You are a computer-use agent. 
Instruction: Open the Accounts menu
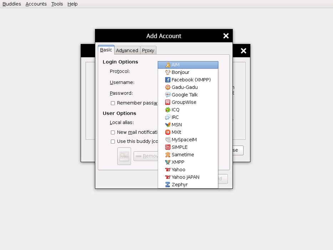[x=36, y=4]
